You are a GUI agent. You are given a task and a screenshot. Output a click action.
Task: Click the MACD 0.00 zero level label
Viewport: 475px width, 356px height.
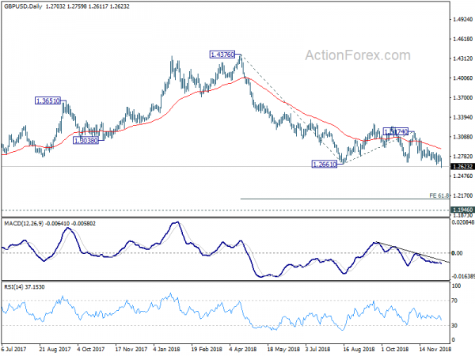[x=457, y=253]
